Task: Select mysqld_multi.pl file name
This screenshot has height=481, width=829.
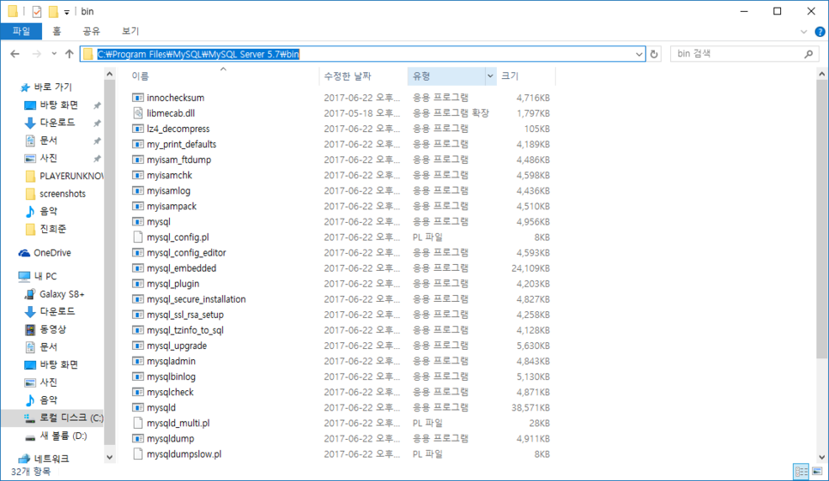Action: click(179, 424)
